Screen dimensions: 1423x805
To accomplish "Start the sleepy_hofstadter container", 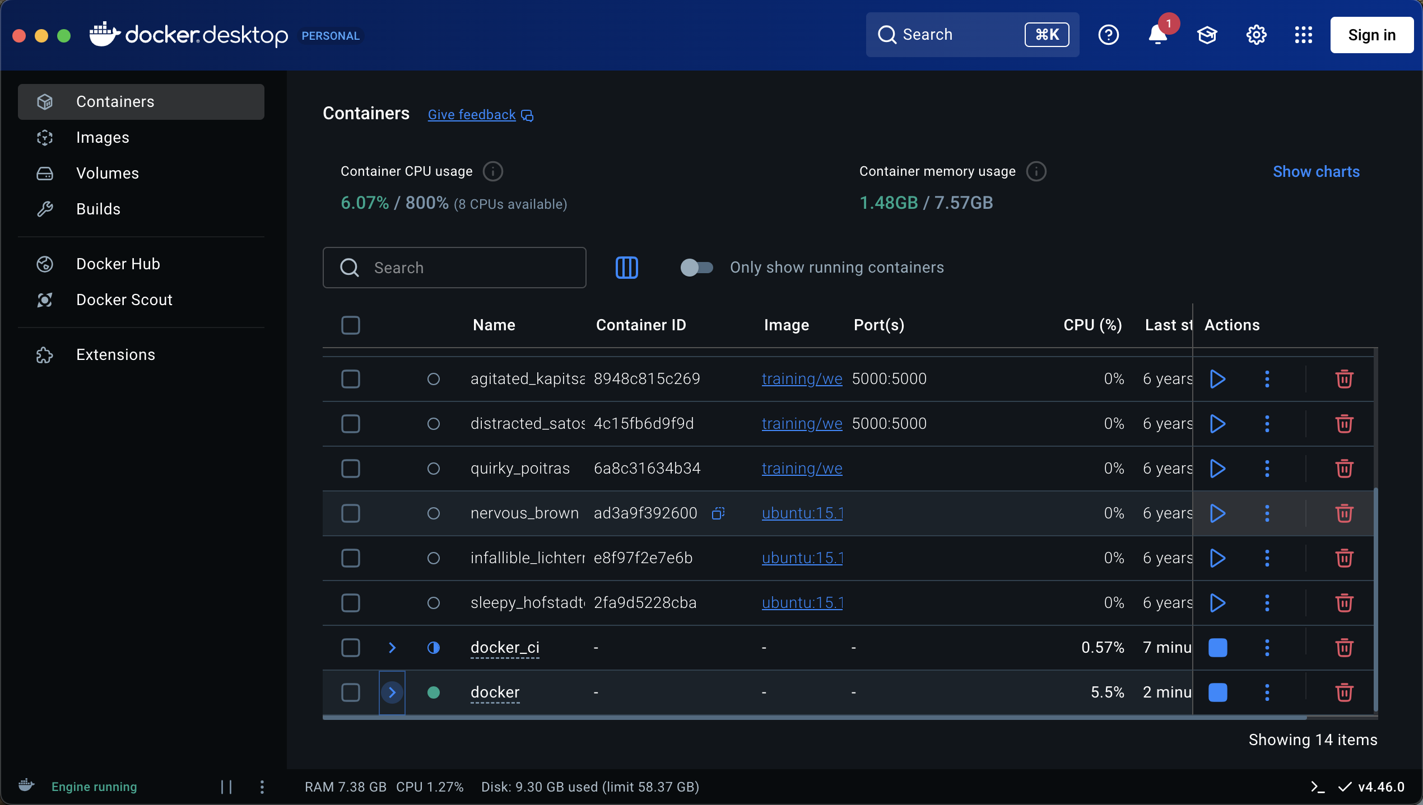I will click(x=1217, y=603).
